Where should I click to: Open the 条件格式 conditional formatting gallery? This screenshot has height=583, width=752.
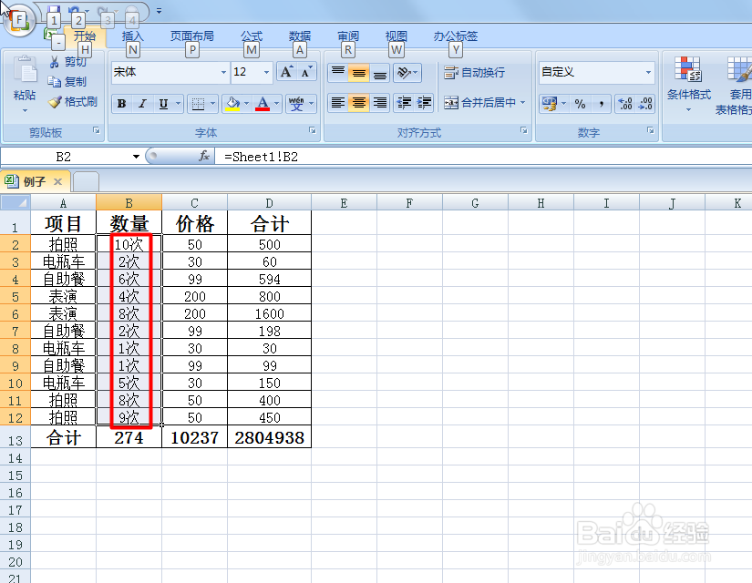[x=690, y=82]
